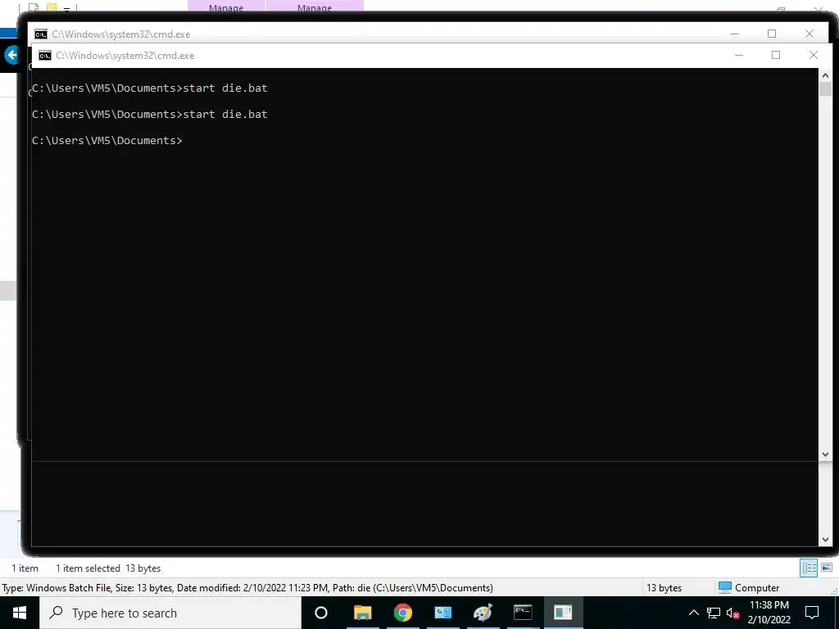
Task: Click the file type details status text
Action: (247, 587)
